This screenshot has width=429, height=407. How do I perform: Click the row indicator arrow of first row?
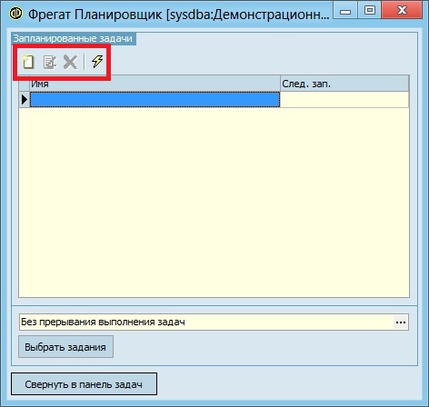pos(25,100)
